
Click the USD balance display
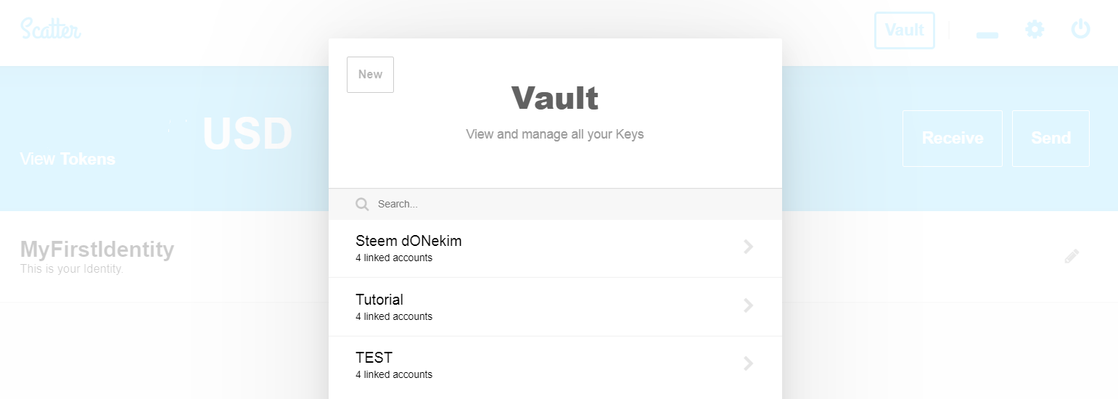(x=247, y=133)
